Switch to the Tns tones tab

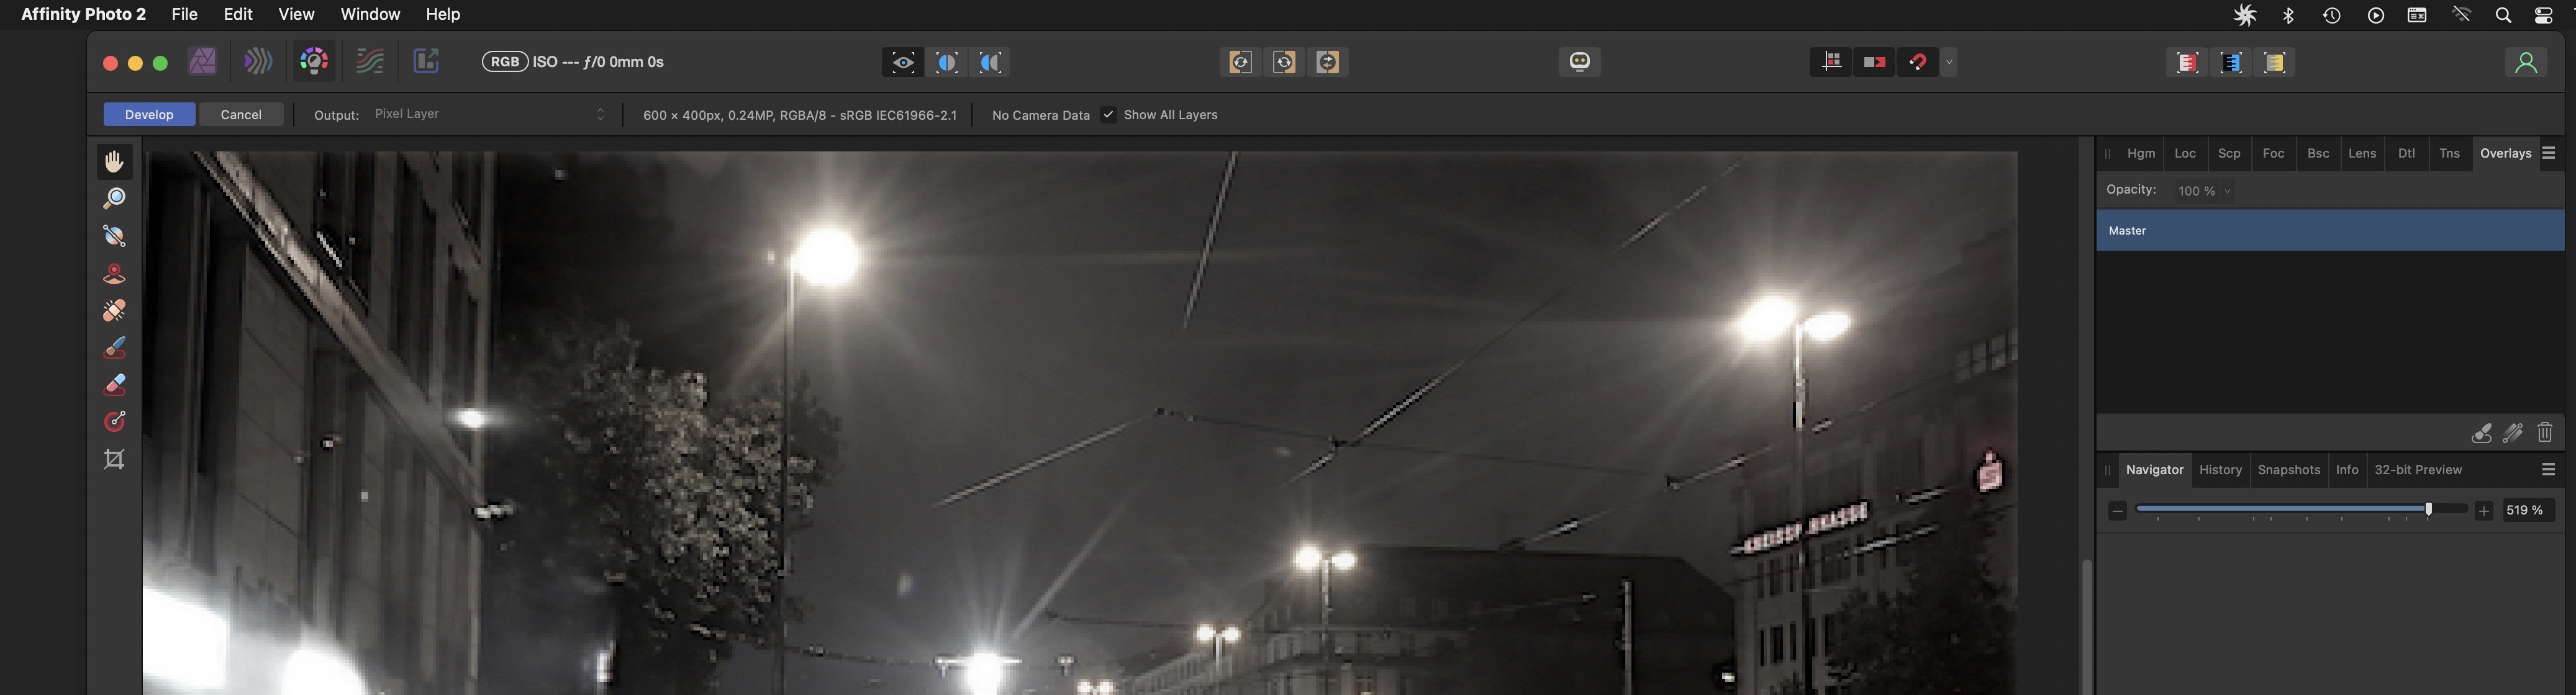[2449, 154]
